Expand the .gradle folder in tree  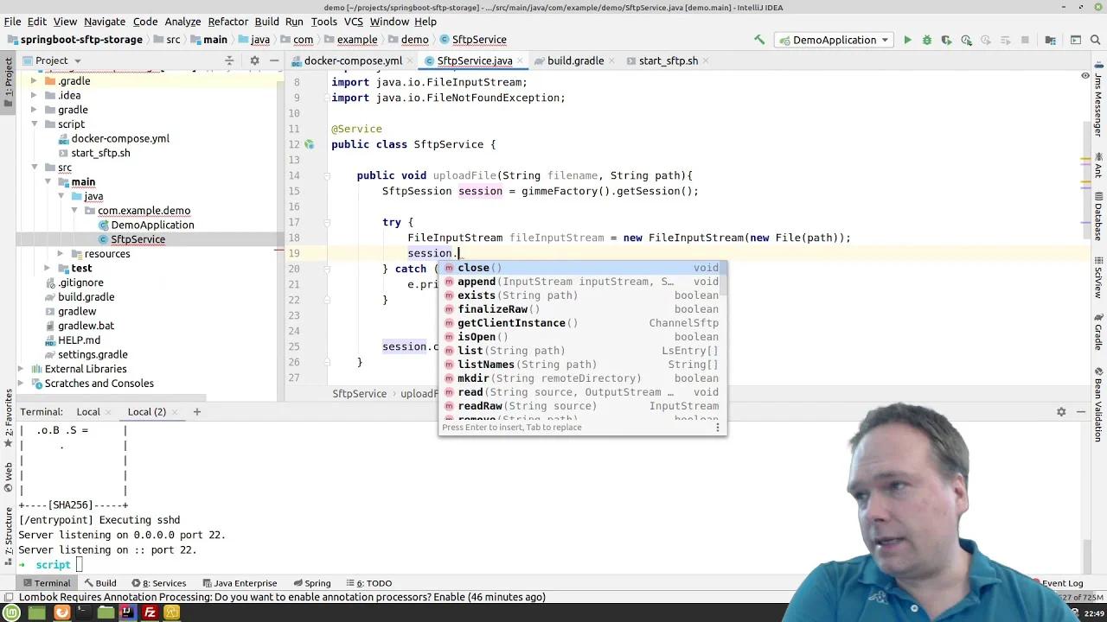click(x=34, y=81)
